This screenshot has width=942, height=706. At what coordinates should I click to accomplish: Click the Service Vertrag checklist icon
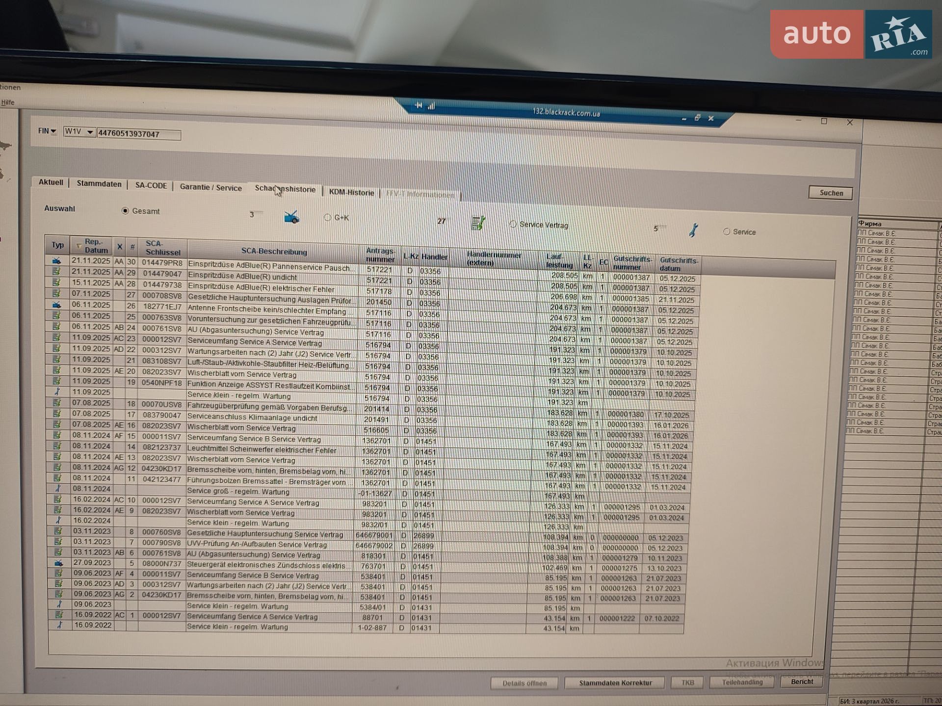(478, 223)
